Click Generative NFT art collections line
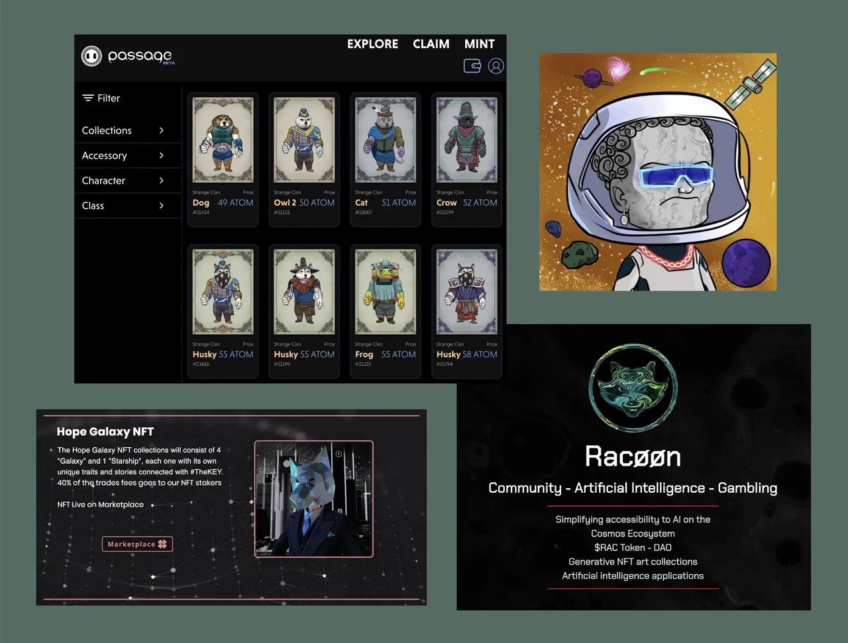The height and width of the screenshot is (643, 848). point(633,562)
